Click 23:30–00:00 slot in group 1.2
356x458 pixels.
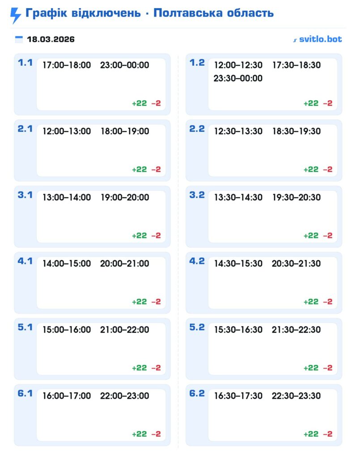[238, 79]
